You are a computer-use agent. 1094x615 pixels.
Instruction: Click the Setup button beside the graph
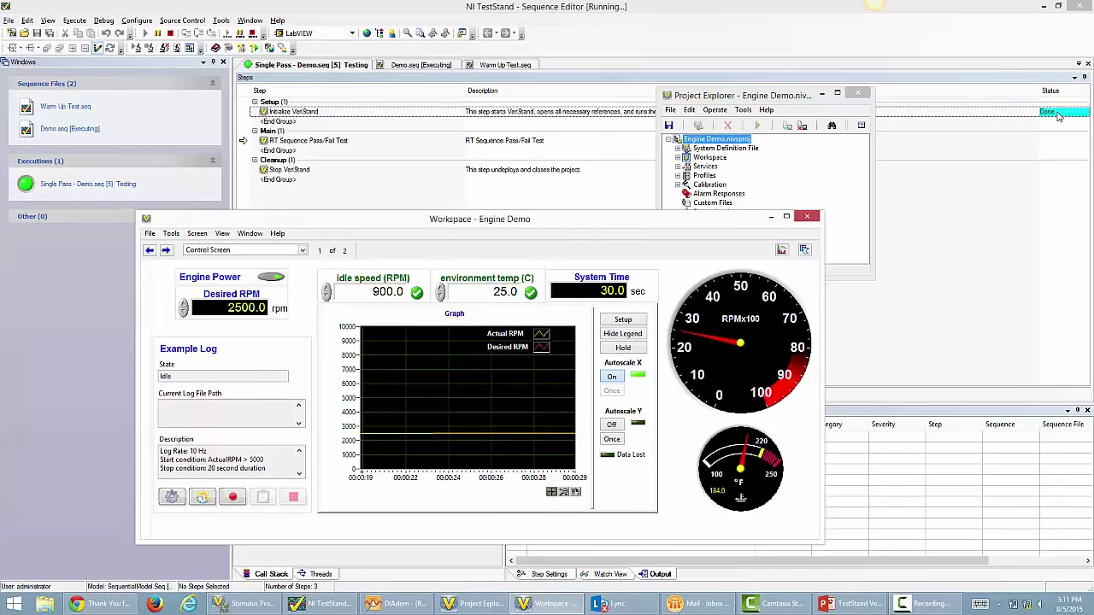tap(623, 319)
